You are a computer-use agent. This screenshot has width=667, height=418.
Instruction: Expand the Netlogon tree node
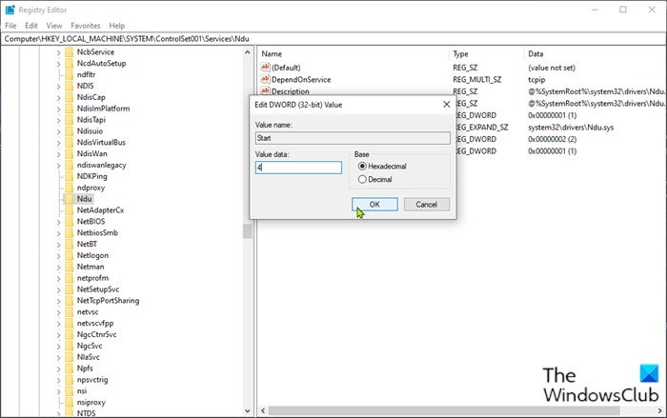click(58, 255)
